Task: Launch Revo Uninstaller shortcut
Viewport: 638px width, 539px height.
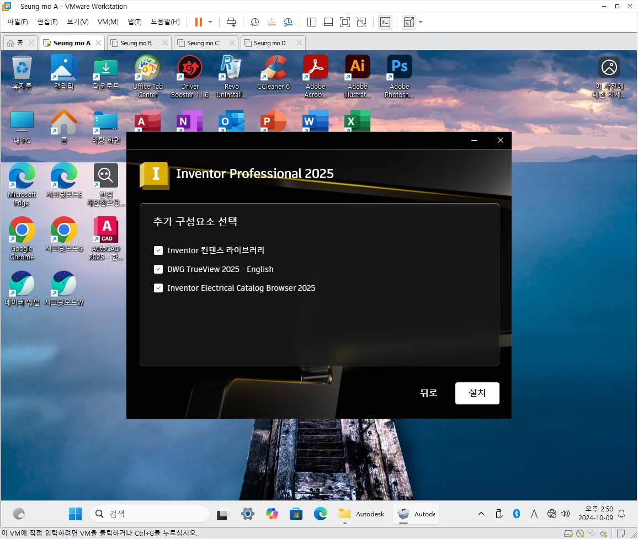Action: [x=231, y=77]
